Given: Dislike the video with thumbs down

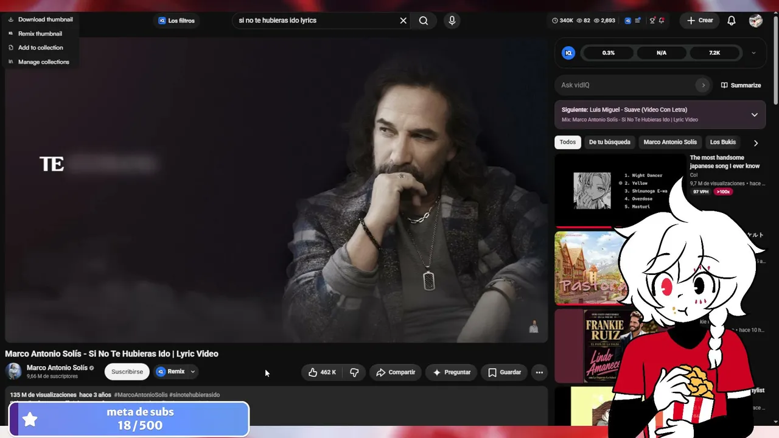Looking at the screenshot, I should (x=354, y=372).
